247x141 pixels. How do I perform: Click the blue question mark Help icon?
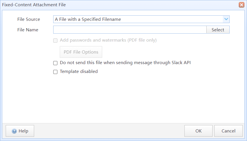pyautogui.click(x=14, y=131)
